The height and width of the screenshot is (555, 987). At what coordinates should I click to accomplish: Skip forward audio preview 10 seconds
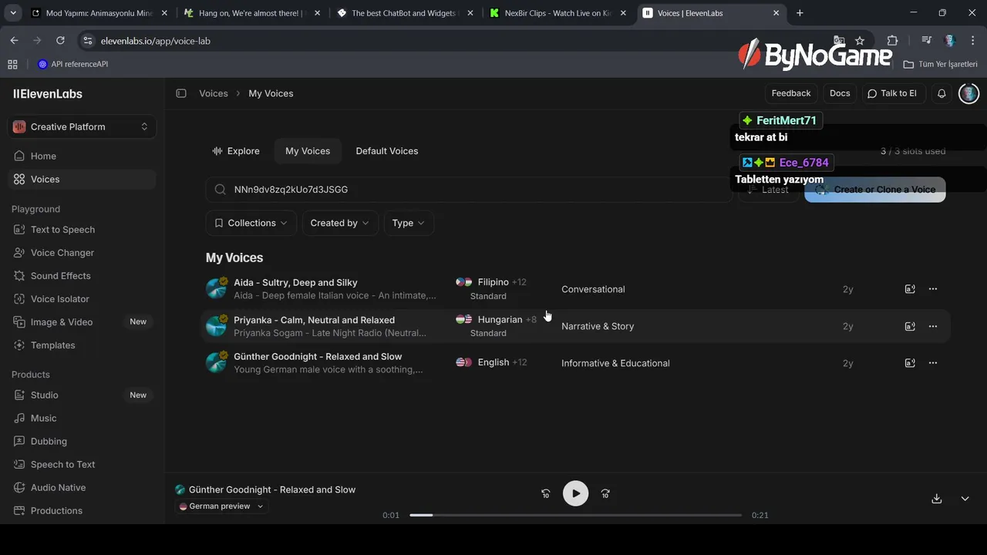pyautogui.click(x=605, y=493)
